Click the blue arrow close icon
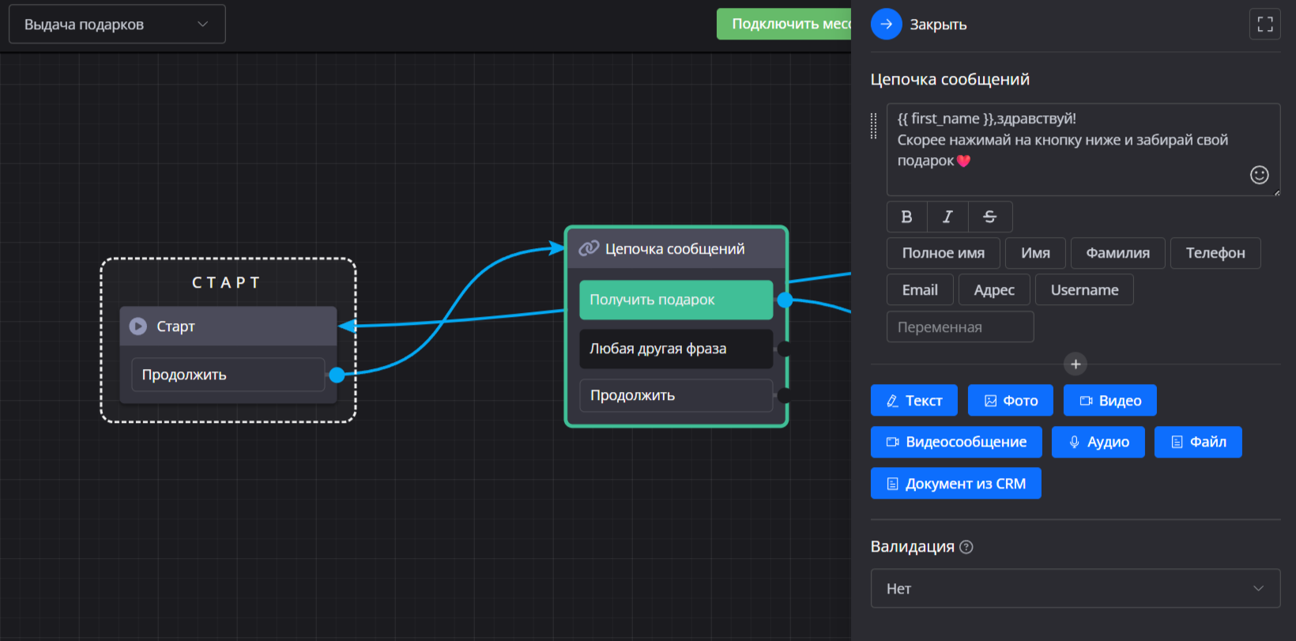This screenshot has width=1296, height=641. click(x=886, y=25)
